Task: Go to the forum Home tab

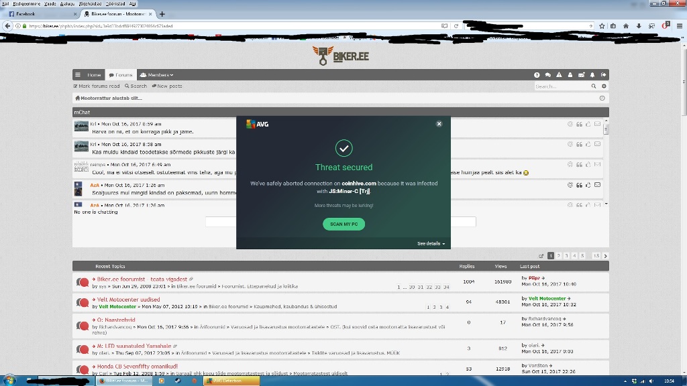Action: click(x=94, y=75)
